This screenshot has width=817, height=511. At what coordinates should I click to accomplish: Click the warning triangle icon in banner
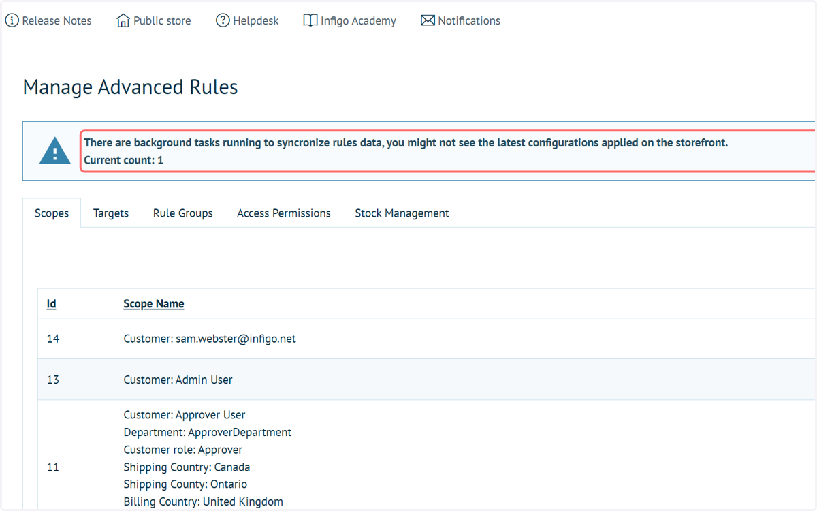click(55, 151)
